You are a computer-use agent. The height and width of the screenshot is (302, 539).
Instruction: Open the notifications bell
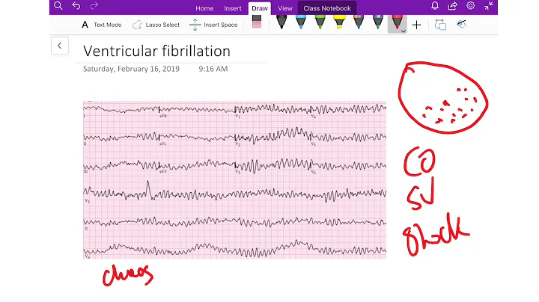pos(435,6)
